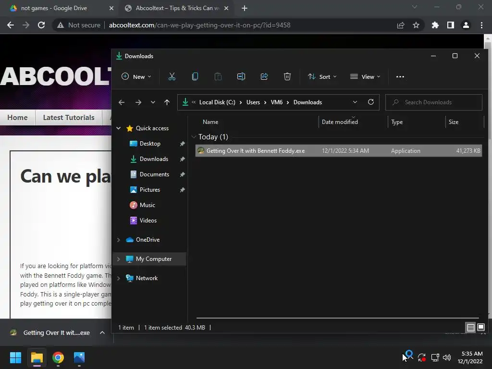492x369 pixels.
Task: Open the See more ellipsis menu
Action: 400,76
